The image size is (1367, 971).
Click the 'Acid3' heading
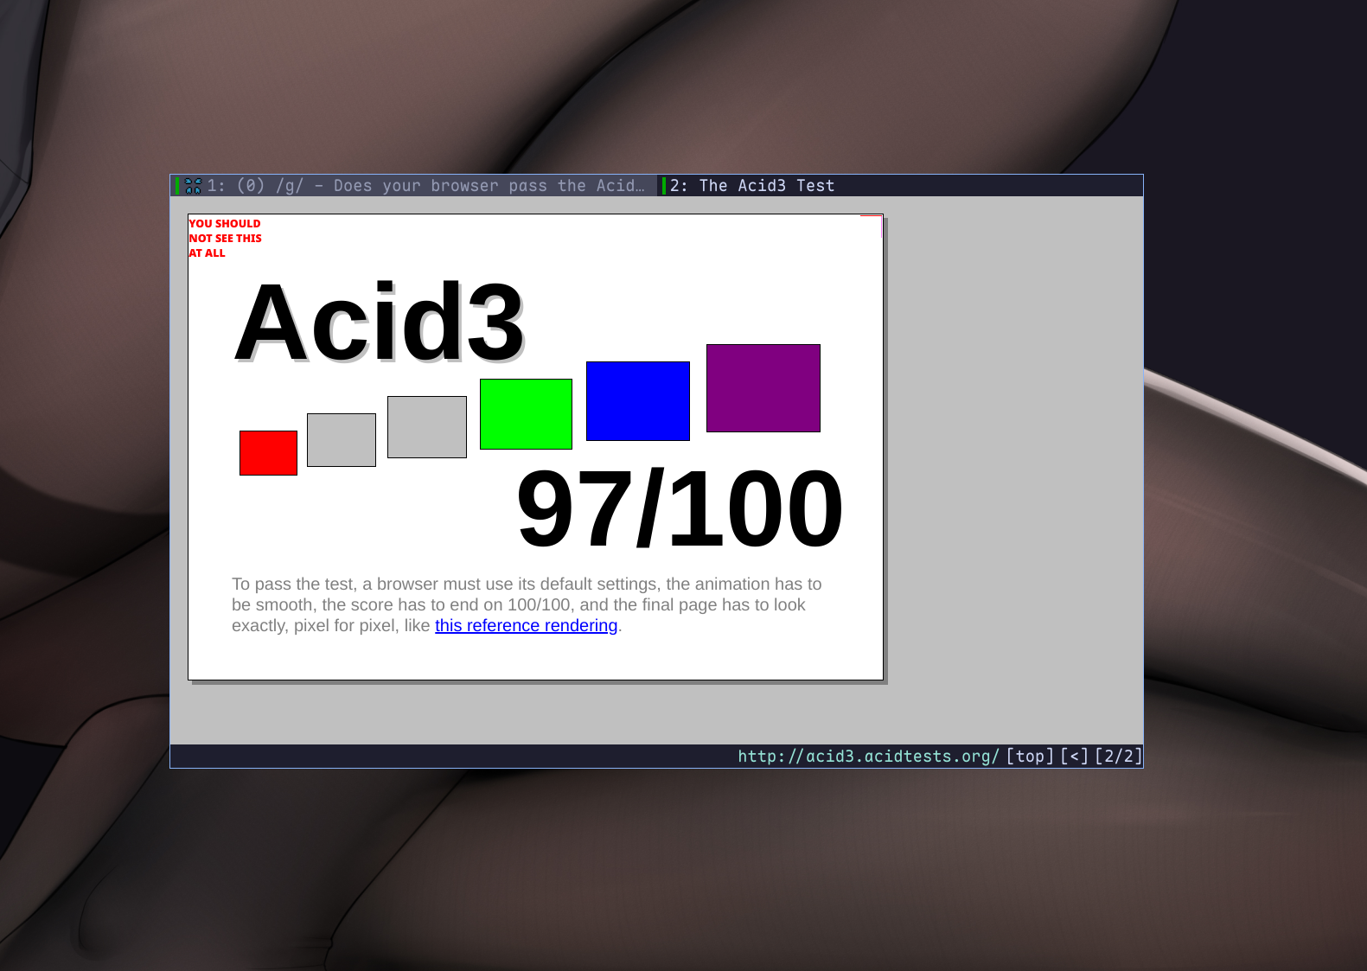pyautogui.click(x=379, y=323)
